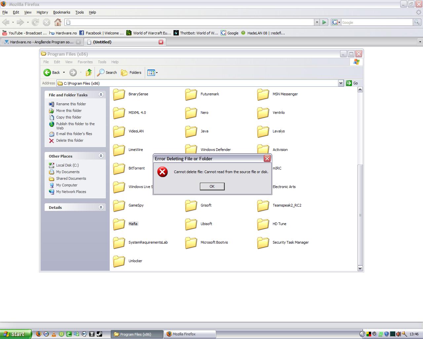Go to Firefox's Home page icon
Viewport: 423px width, 339px height.
tap(58, 22)
